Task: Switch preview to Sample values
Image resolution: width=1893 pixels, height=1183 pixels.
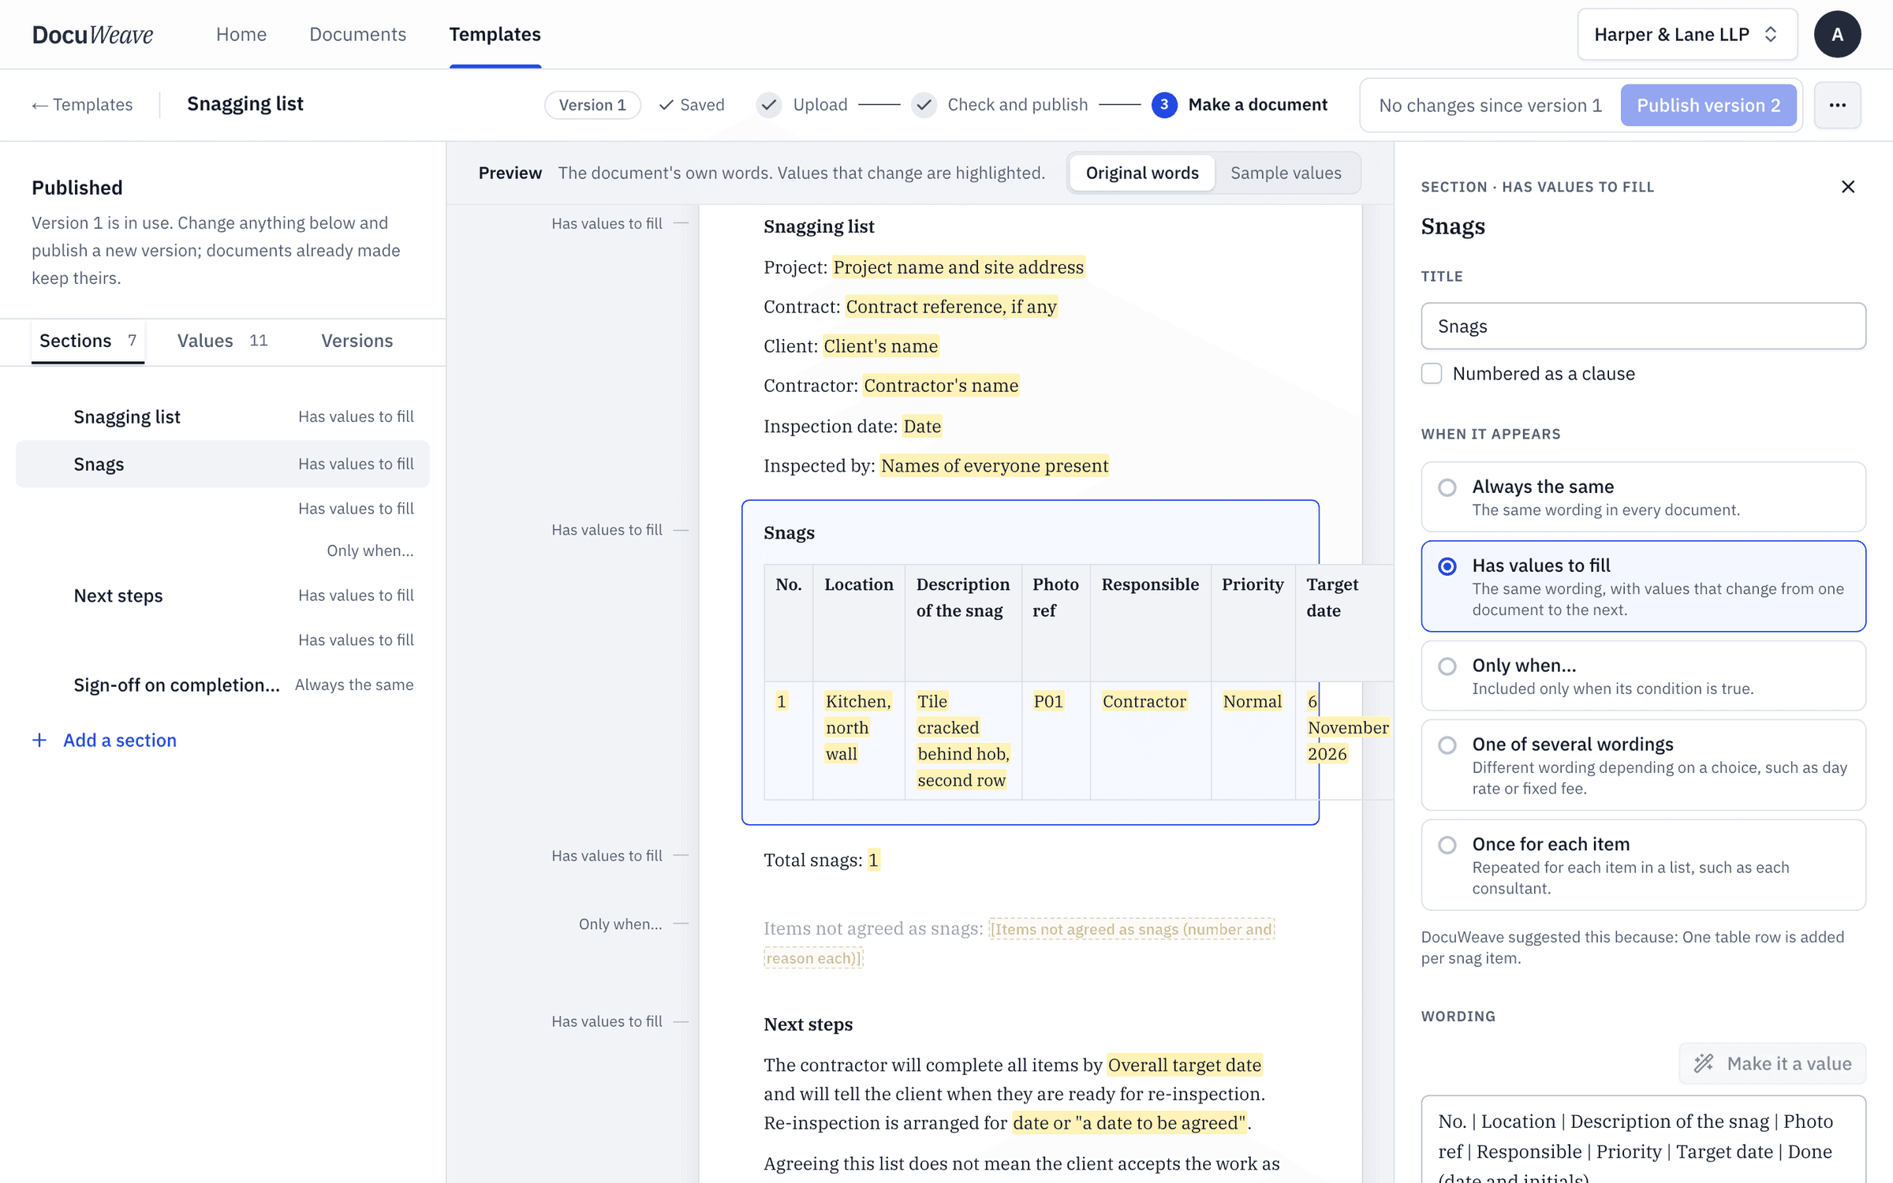Action: [1285, 173]
